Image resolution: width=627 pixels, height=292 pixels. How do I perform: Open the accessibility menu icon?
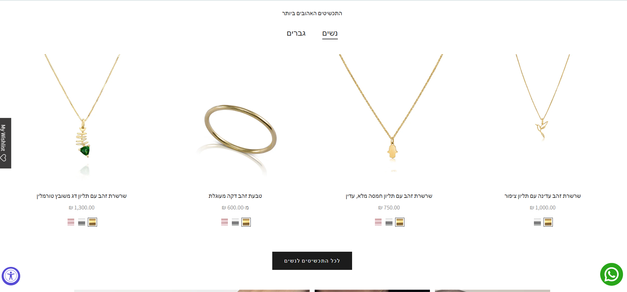(x=11, y=276)
